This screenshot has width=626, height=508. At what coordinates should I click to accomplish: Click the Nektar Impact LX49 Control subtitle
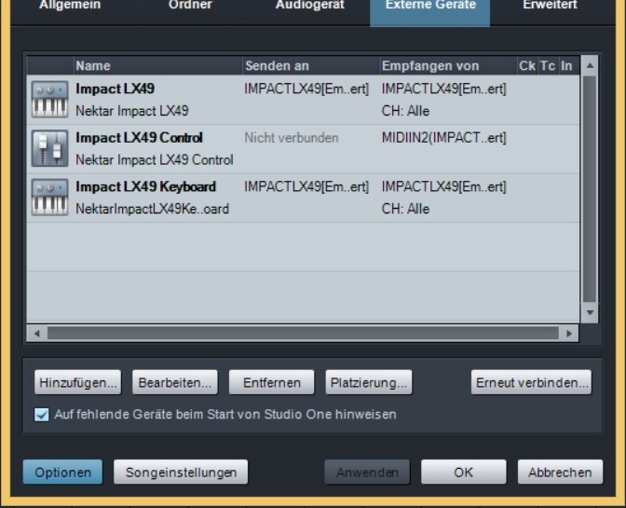click(155, 159)
